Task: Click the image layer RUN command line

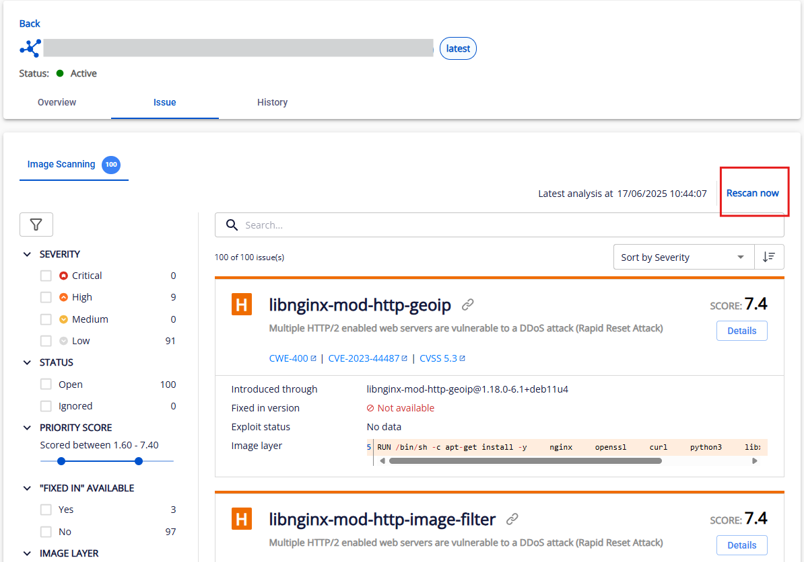Action: (x=567, y=447)
